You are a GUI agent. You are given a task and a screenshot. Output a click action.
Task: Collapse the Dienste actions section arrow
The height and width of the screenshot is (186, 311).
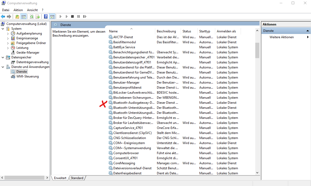308,31
